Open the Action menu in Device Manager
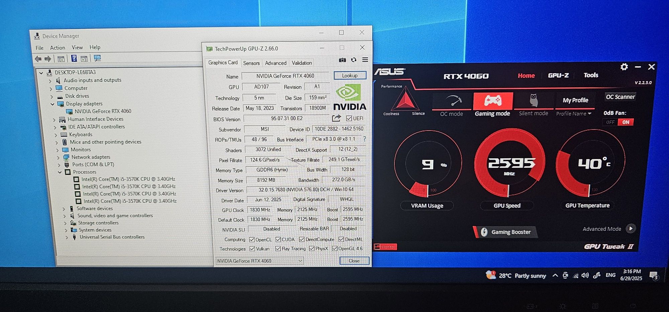 click(58, 48)
